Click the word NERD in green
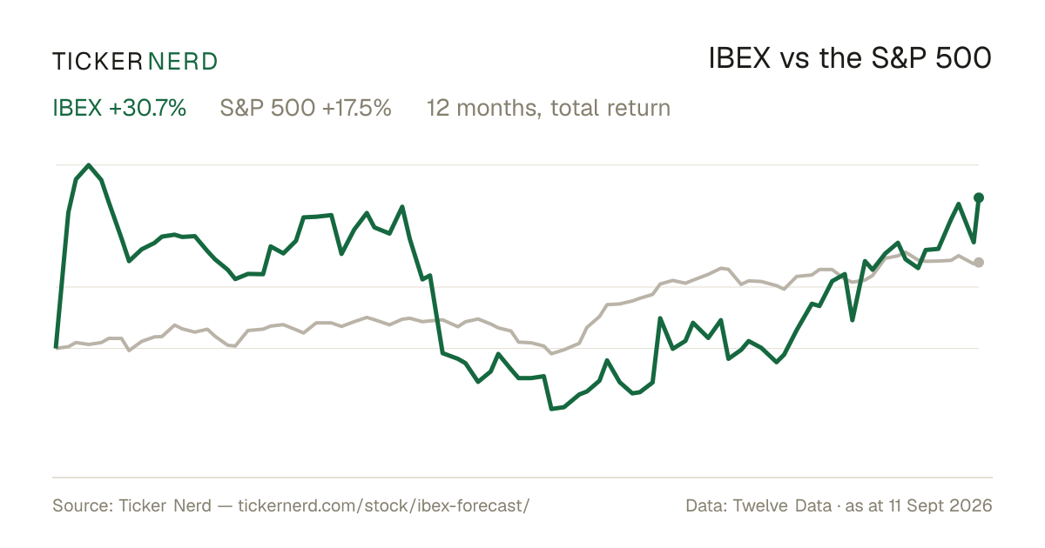Image resolution: width=1045 pixels, height=548 pixels. (x=183, y=62)
